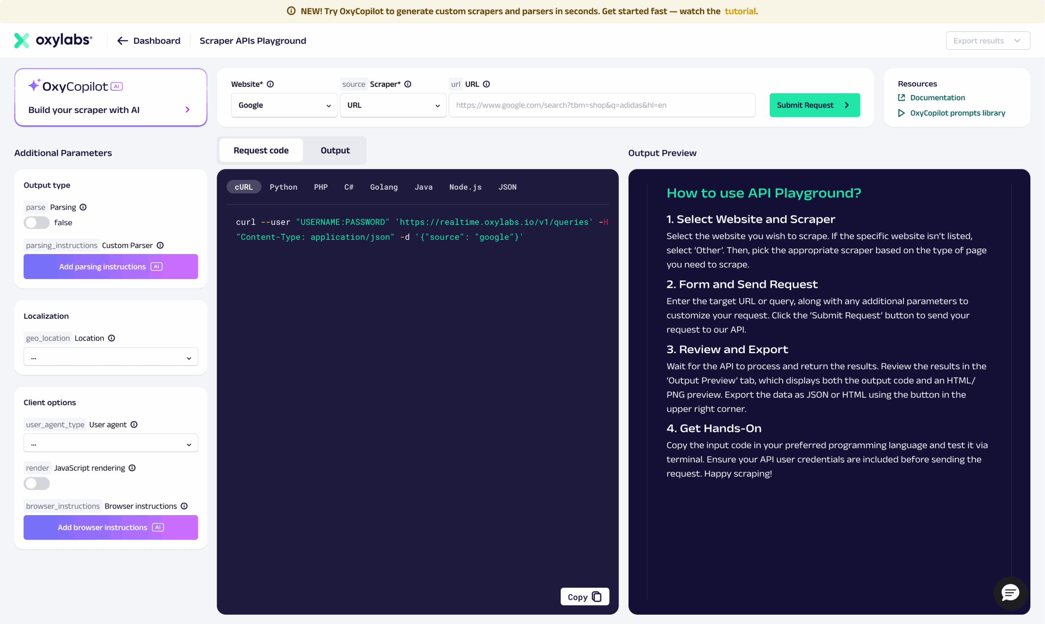Click the Website info icon

[270, 84]
